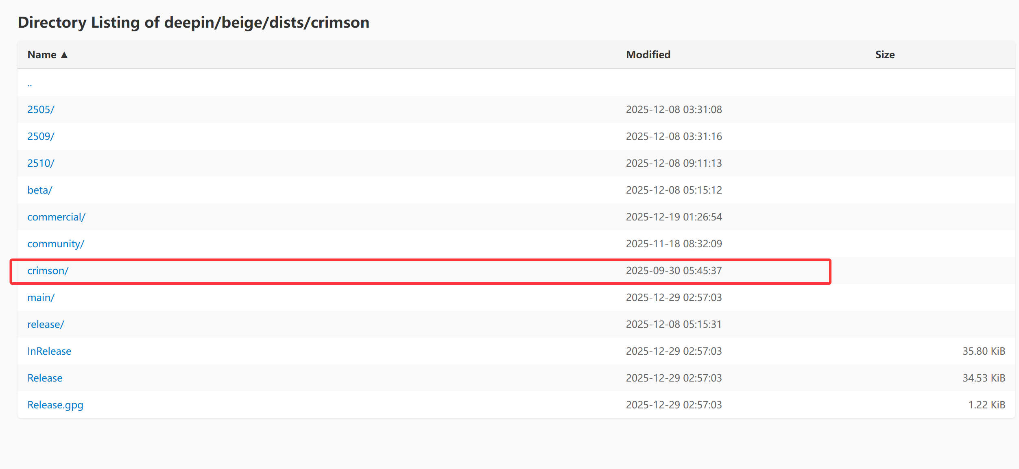Sort listing by Modified column

pos(648,55)
